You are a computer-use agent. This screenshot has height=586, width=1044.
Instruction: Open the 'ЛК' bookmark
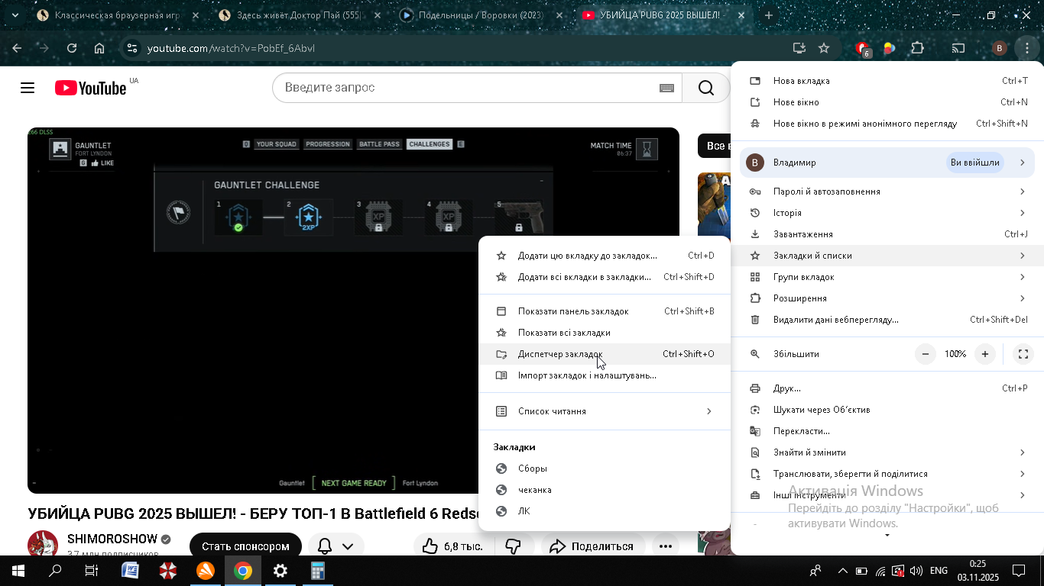coord(605,511)
